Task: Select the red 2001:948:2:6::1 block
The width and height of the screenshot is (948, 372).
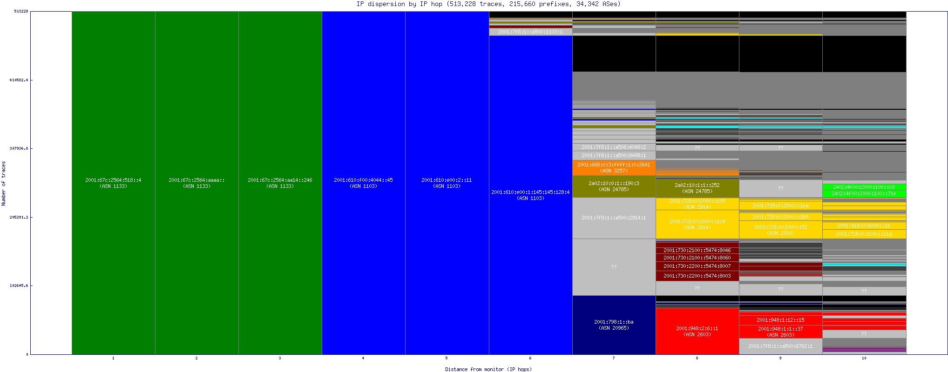Action: pos(697,331)
